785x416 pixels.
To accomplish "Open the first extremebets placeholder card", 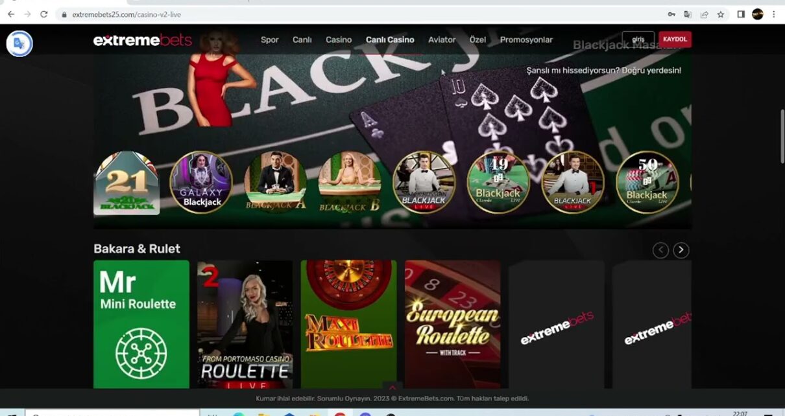I will (x=557, y=324).
